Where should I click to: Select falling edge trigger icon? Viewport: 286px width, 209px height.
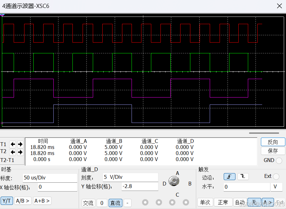pyautogui.click(x=243, y=176)
